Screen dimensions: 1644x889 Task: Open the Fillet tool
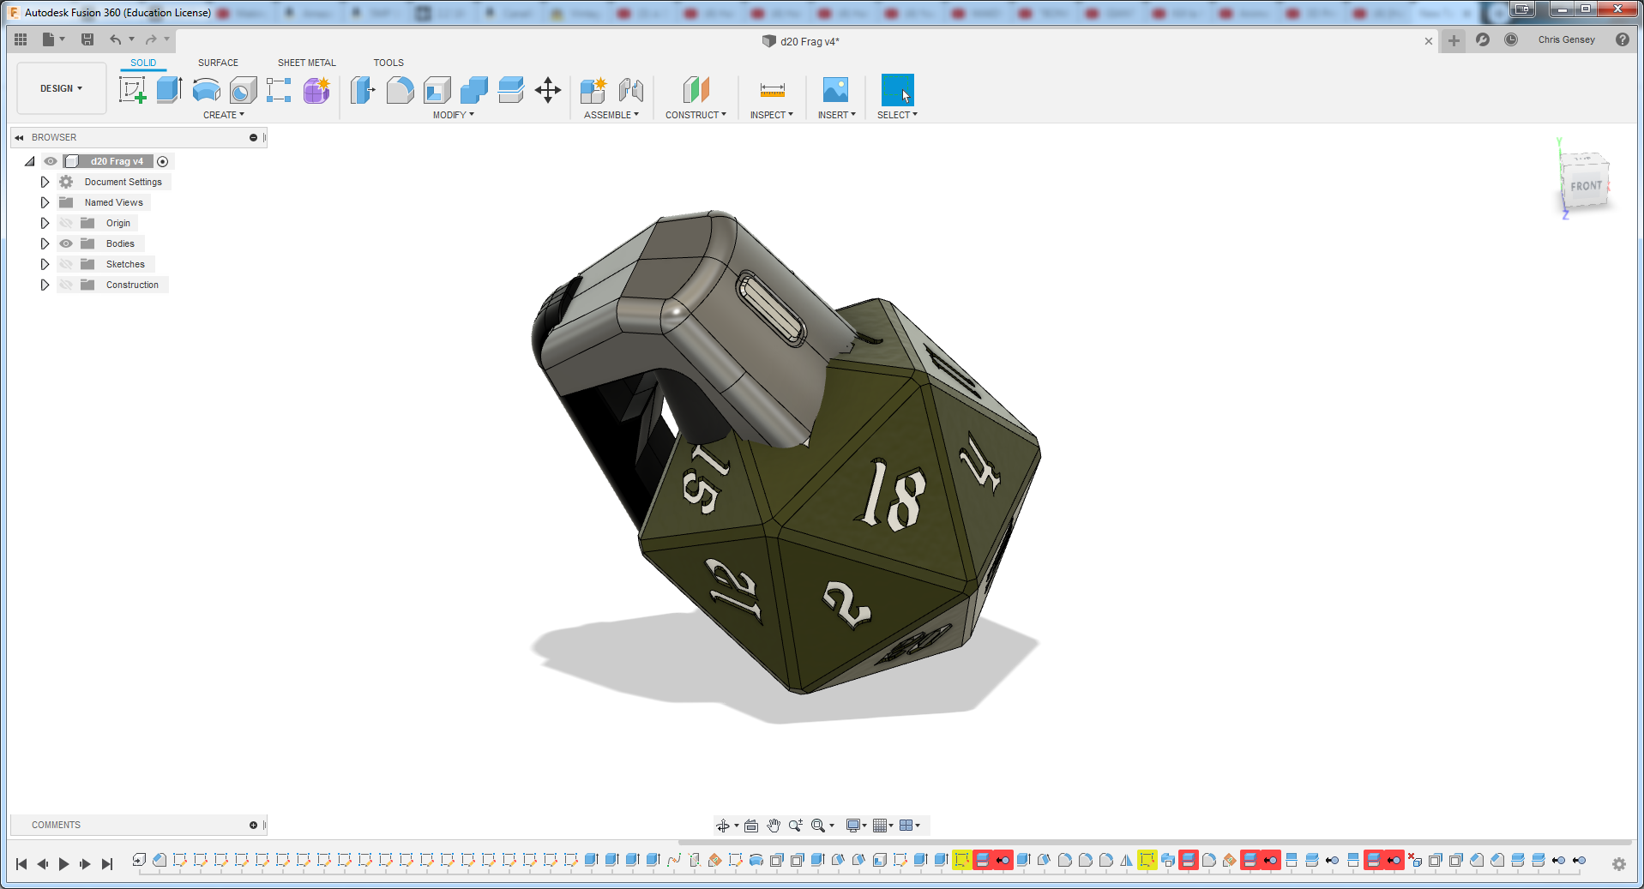400,89
